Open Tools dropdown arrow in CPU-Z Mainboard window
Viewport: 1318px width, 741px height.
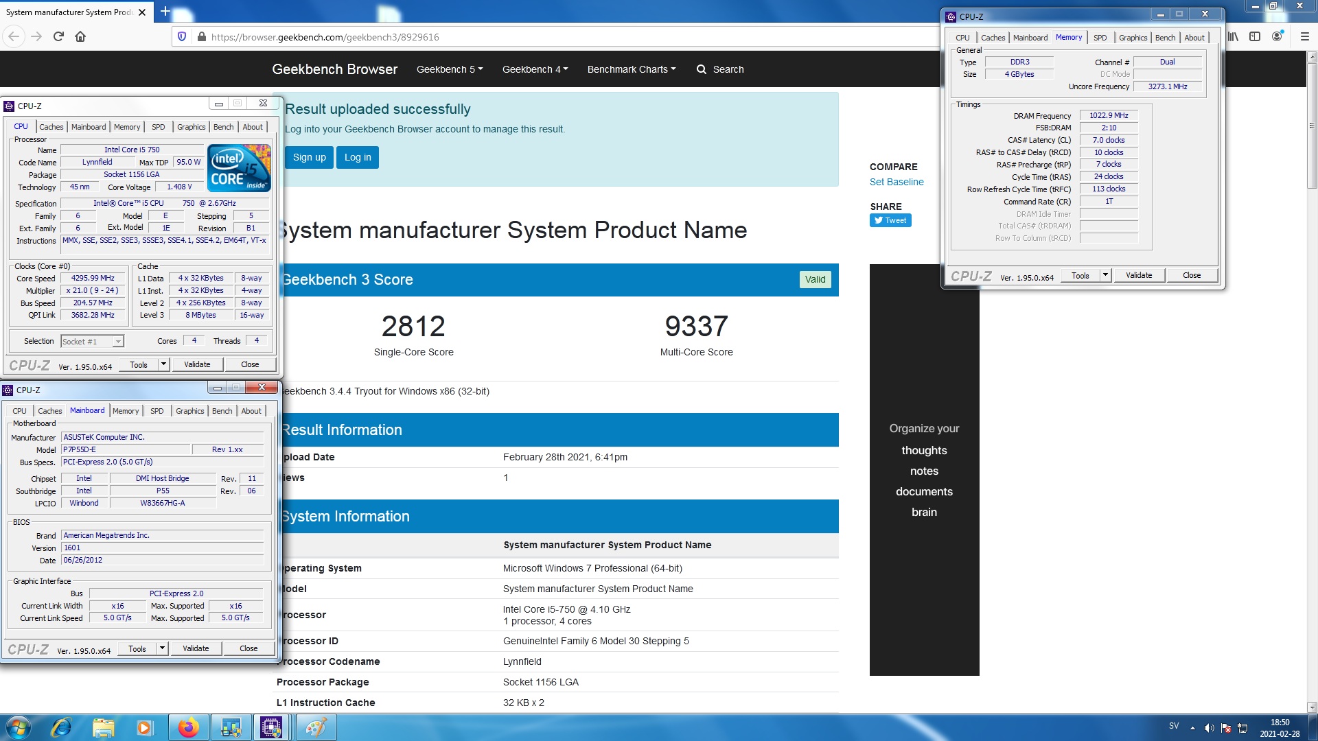tap(162, 648)
